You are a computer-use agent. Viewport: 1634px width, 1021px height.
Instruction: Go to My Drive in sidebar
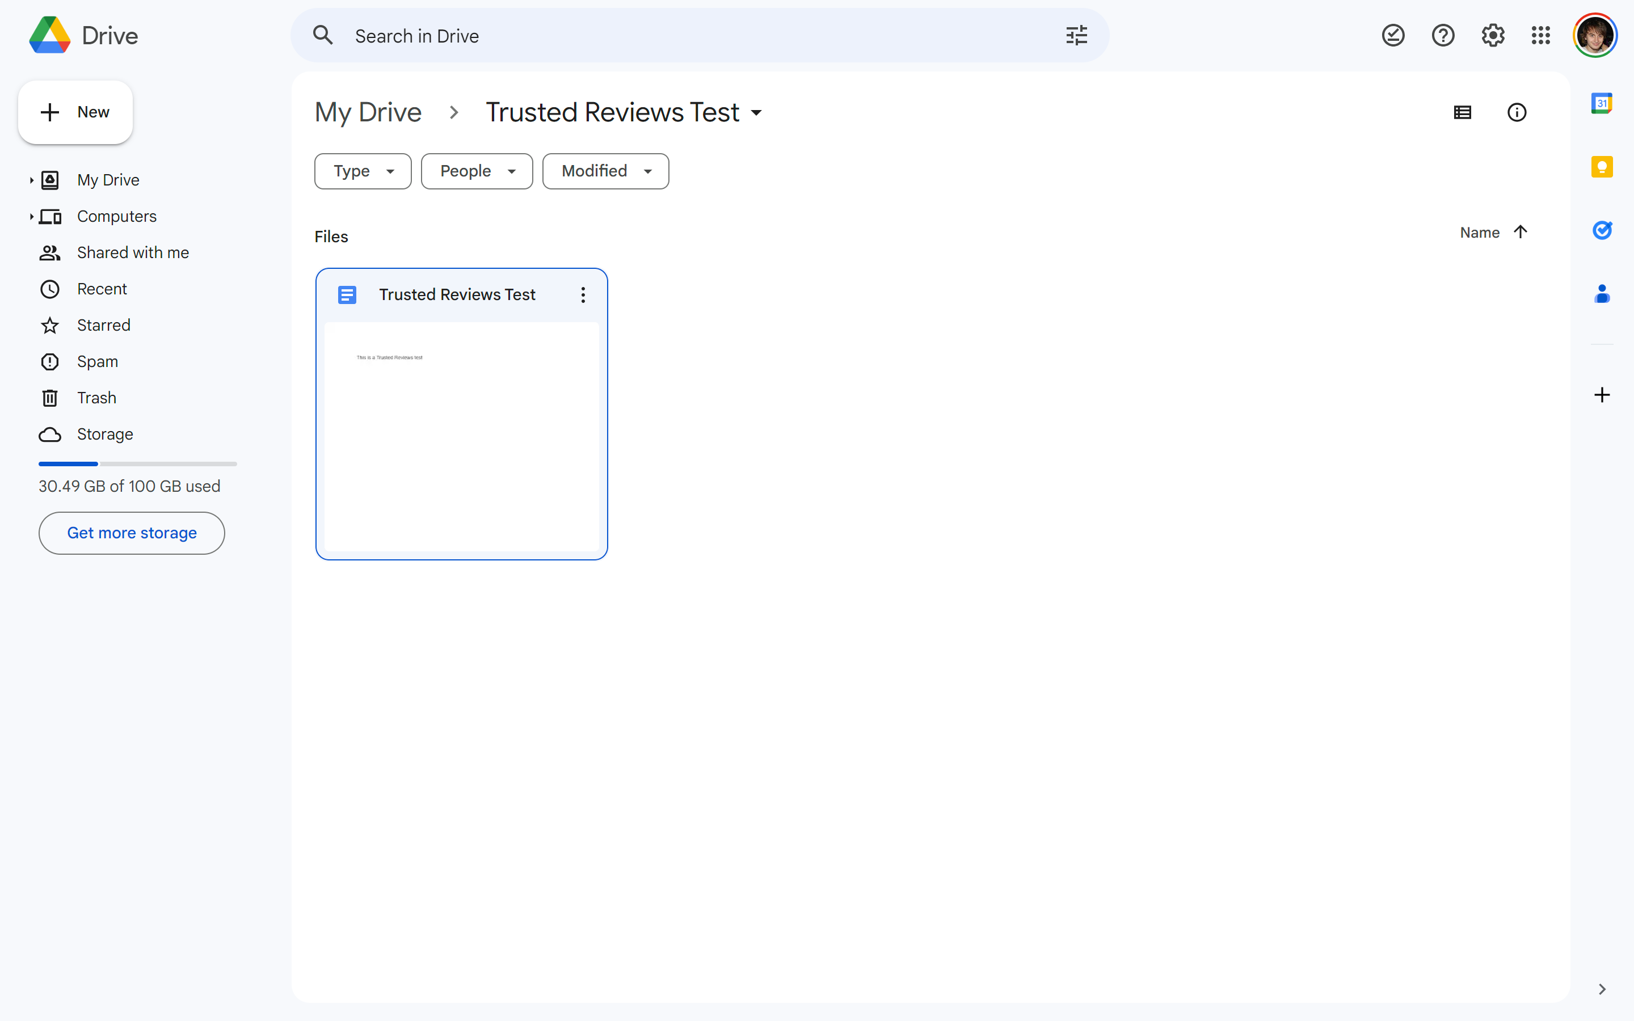(108, 180)
